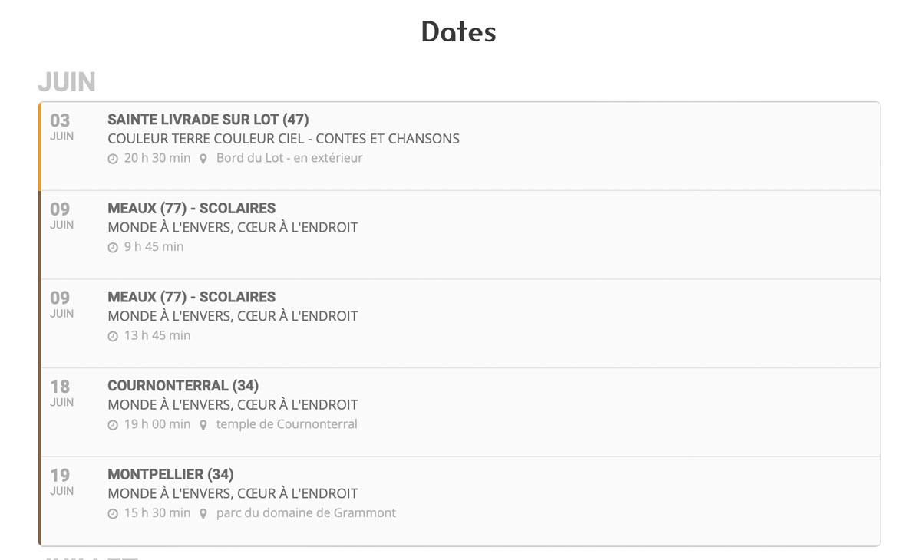The height and width of the screenshot is (560, 921).
Task: Open the Cournonterral (34) event title
Action: pos(183,386)
